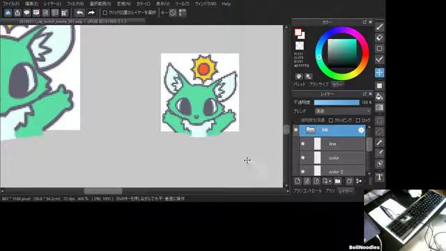The width and height of the screenshot is (446, 251).
Task: Open the Layer menu
Action: pyautogui.click(x=52, y=3)
